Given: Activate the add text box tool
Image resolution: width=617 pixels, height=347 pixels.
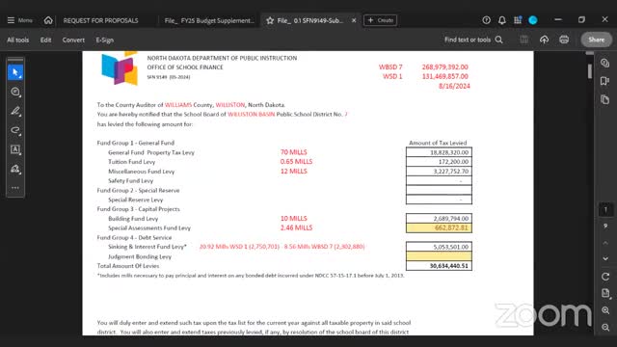Looking at the screenshot, I should pos(15,149).
